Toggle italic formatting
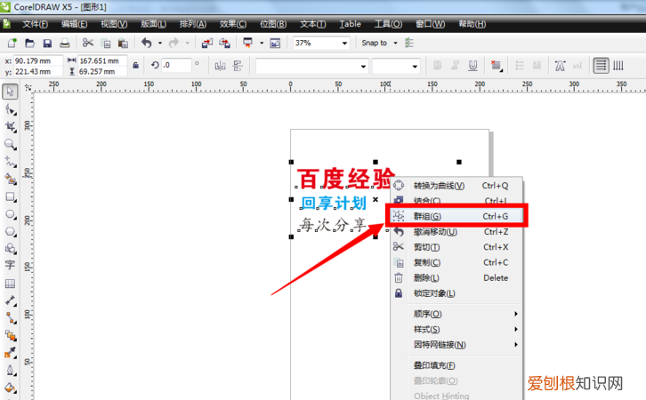 (456, 66)
